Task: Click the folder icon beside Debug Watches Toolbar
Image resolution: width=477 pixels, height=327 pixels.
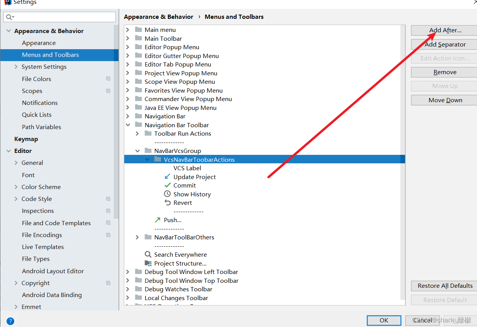Action: (x=138, y=289)
